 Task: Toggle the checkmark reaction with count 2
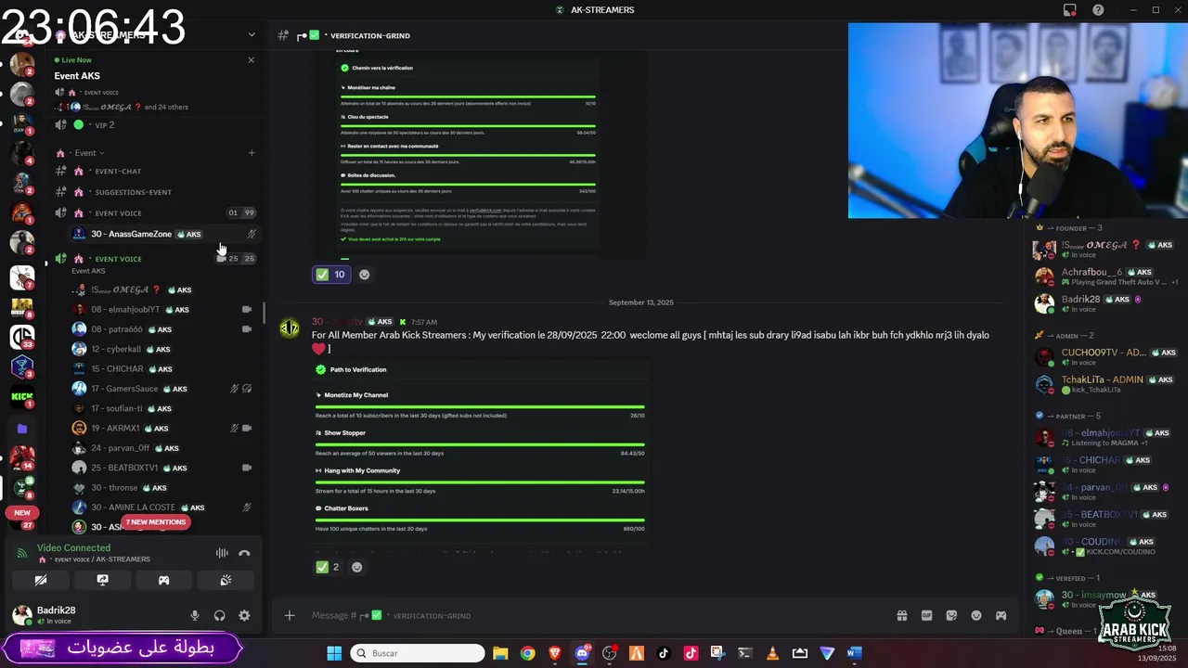[x=328, y=567]
